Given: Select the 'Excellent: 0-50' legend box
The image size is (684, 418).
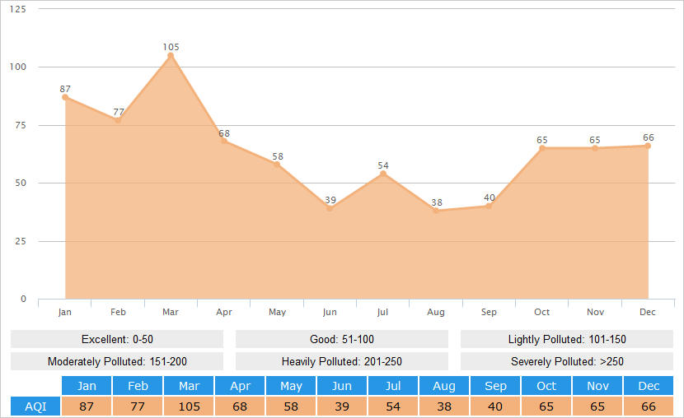Looking at the screenshot, I should [117, 339].
